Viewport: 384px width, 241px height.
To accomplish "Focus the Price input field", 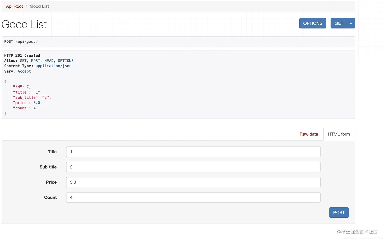I will click(193, 182).
